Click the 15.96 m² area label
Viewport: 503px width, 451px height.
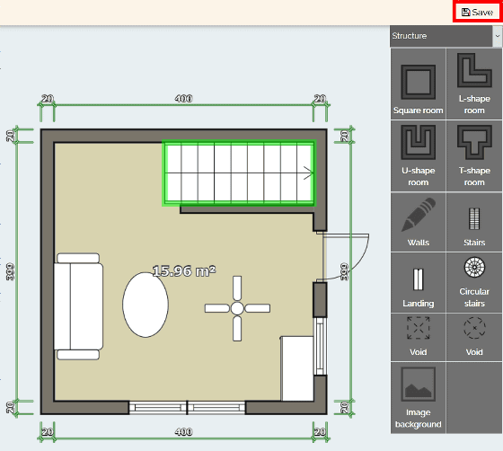184,271
